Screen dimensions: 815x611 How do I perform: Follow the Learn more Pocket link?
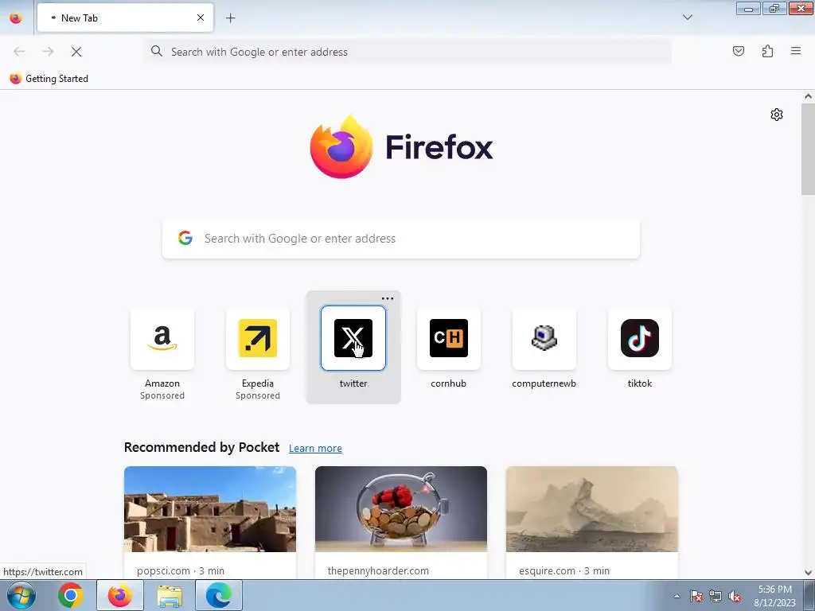tap(315, 449)
